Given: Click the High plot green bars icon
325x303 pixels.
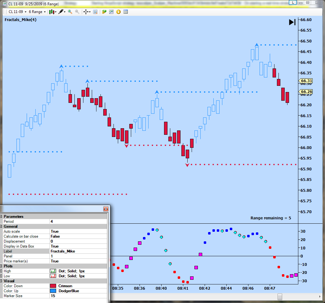Looking at the screenshot, I should coord(53,271).
